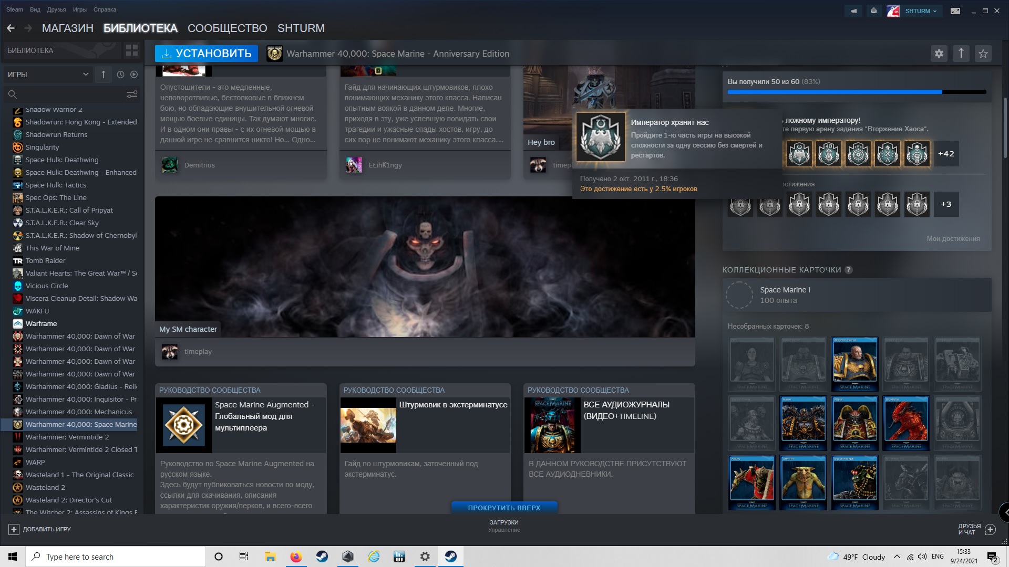Open File Explorer from taskbar
The width and height of the screenshot is (1009, 567).
270,556
